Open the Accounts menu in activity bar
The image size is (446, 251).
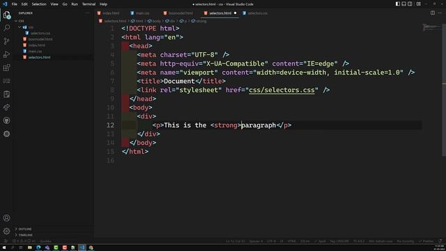(6, 218)
